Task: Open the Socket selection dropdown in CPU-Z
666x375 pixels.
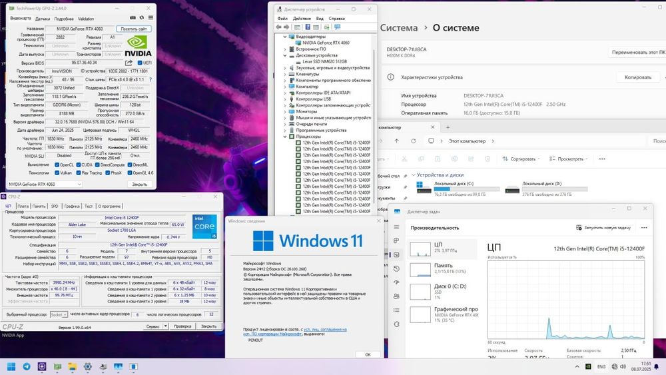Action: [59, 314]
